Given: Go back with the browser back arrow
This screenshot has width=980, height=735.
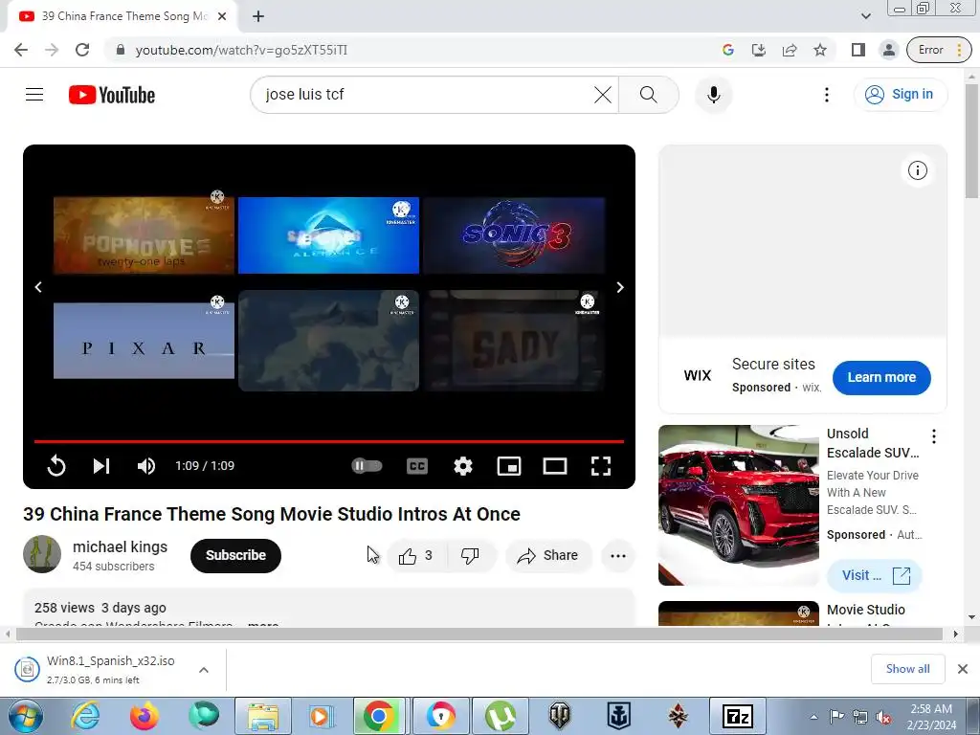Looking at the screenshot, I should (x=21, y=50).
